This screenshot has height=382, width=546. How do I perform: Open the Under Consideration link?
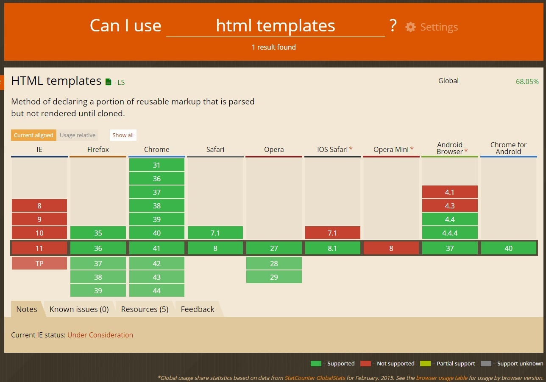(x=100, y=335)
